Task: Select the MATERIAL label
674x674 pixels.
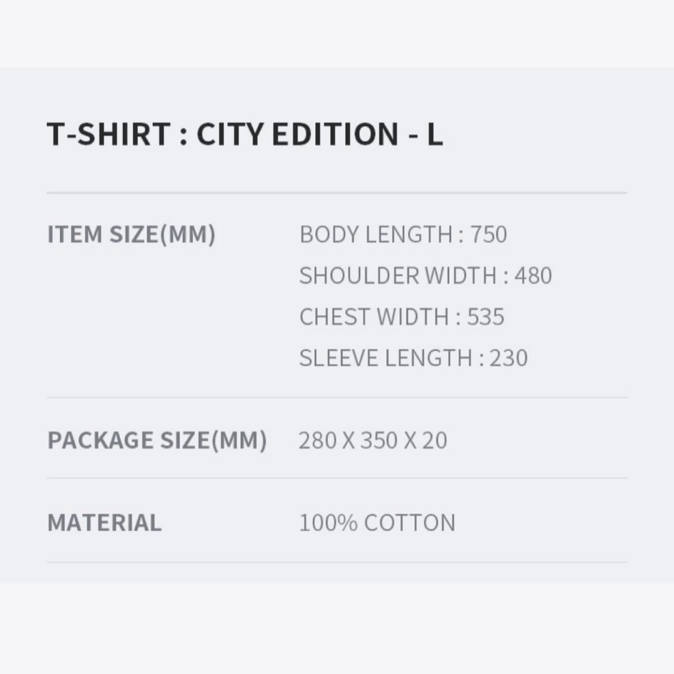Action: [104, 523]
